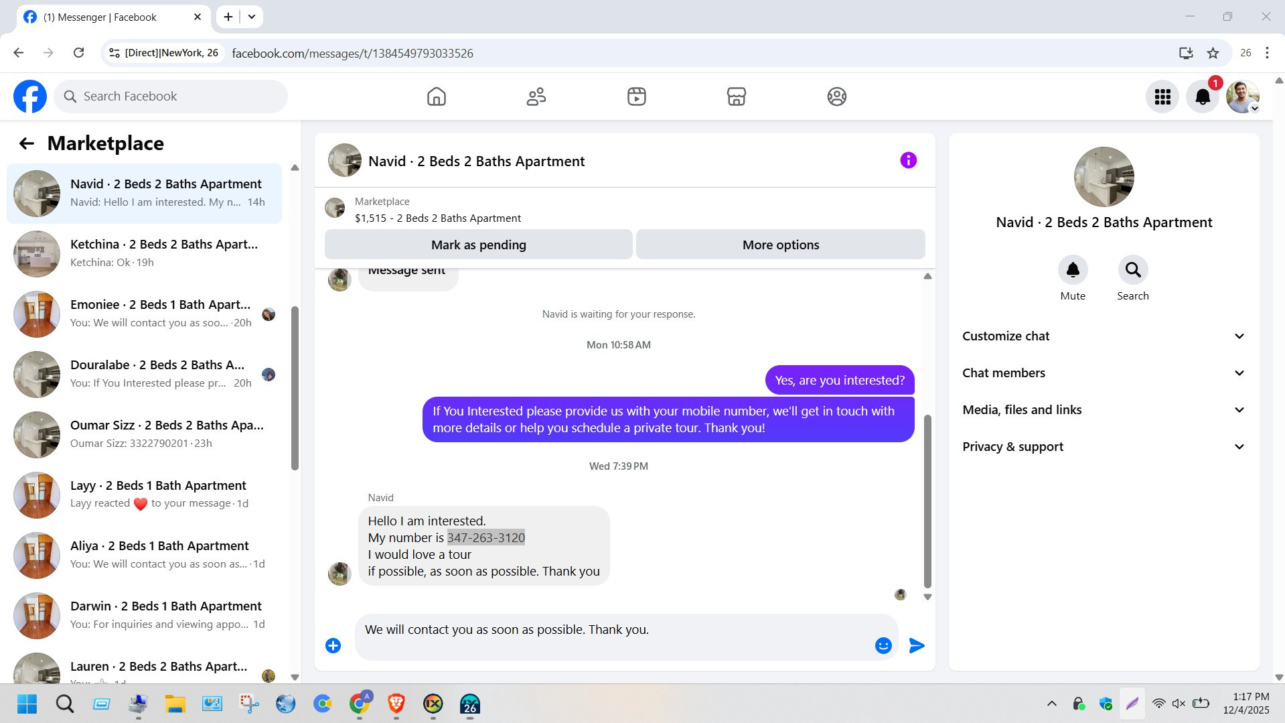Click large Navid apartment profile photo
Screen dimensions: 1285x723
point(1104,177)
